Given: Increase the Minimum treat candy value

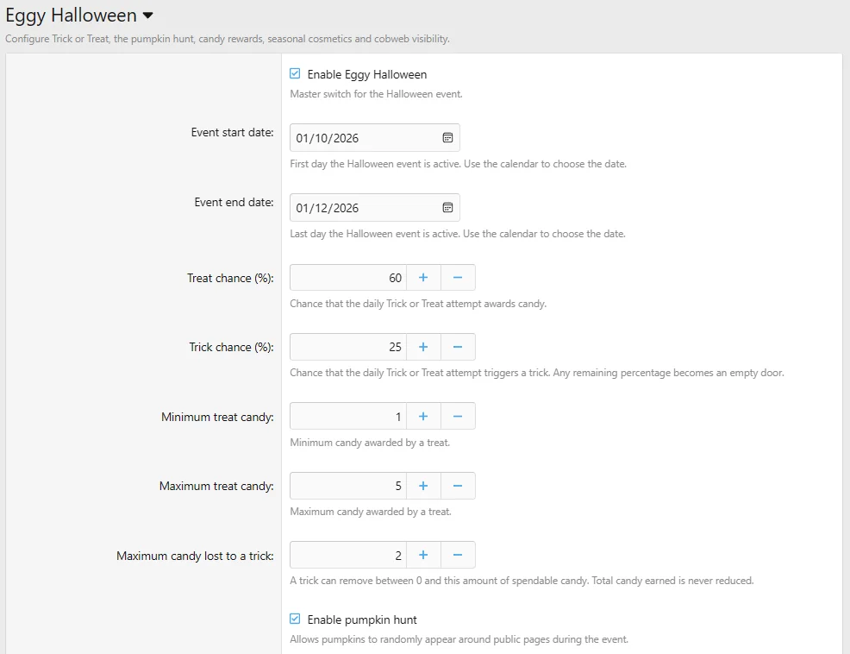Looking at the screenshot, I should tap(423, 416).
